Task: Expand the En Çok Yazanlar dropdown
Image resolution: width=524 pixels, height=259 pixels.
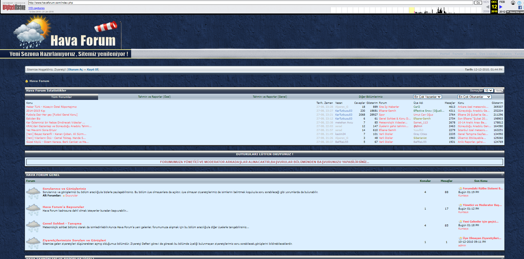Action: 427,97
